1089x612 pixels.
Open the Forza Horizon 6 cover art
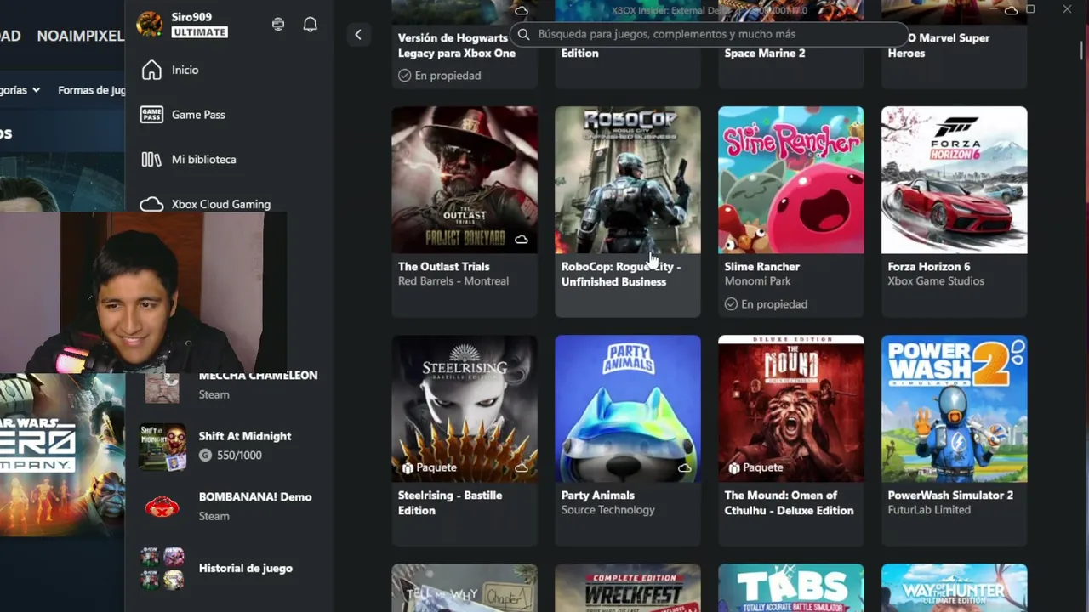click(x=955, y=179)
